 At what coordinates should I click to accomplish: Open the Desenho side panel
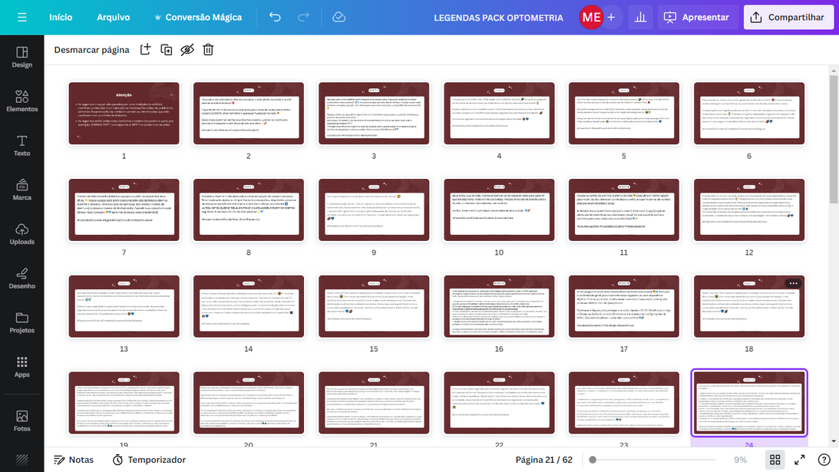[22, 279]
